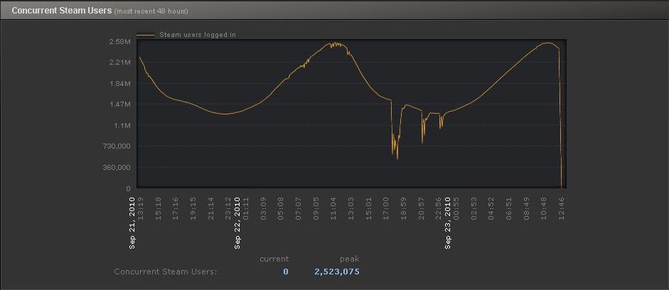This screenshot has width=669, height=290.
Task: Click the 0 y-axis label
Action: point(128,188)
